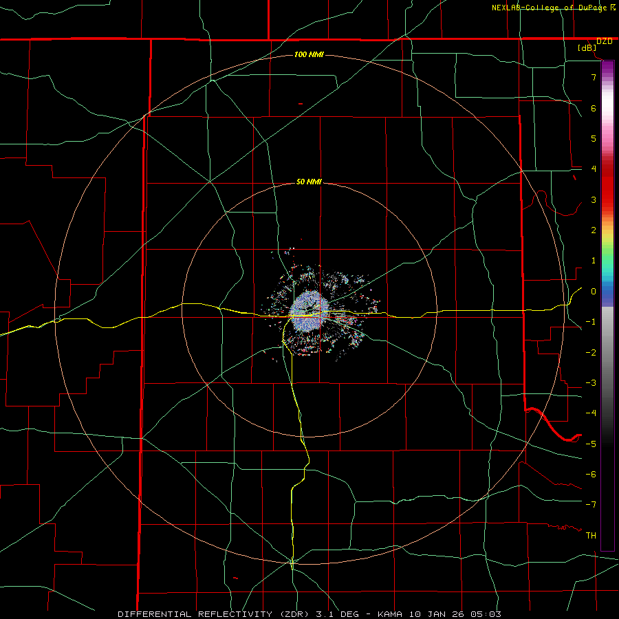
Task: Select the -4 scale value label
Action: [x=591, y=413]
